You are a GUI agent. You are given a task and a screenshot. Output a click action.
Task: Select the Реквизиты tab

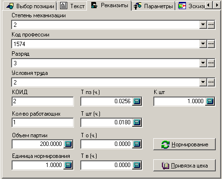click(109, 5)
